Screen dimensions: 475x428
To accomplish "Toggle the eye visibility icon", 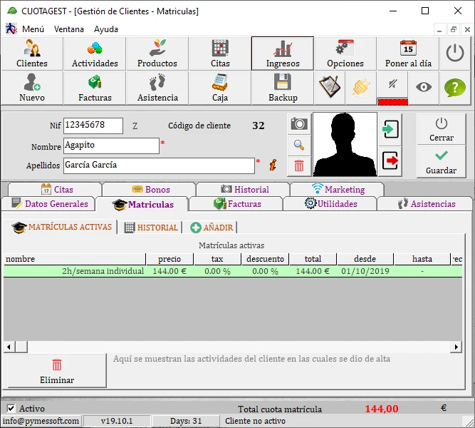I will coord(424,88).
